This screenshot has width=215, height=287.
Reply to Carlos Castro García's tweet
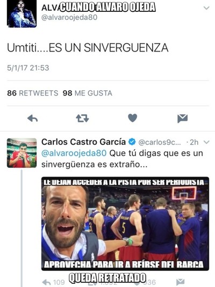pyautogui.click(x=46, y=282)
